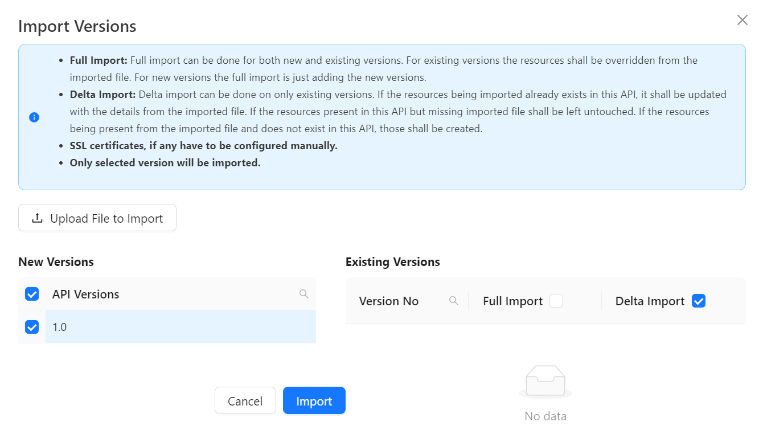Open the Version No search icon

tap(453, 301)
